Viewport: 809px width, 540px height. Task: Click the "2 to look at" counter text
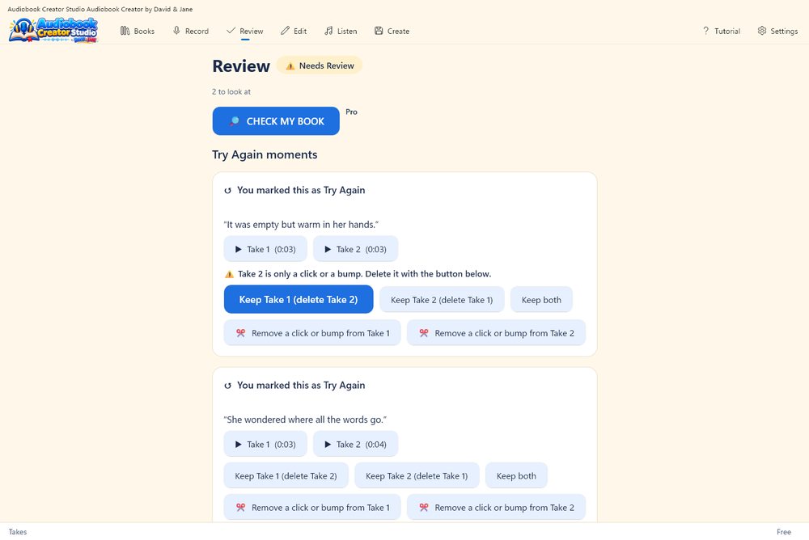pos(231,92)
